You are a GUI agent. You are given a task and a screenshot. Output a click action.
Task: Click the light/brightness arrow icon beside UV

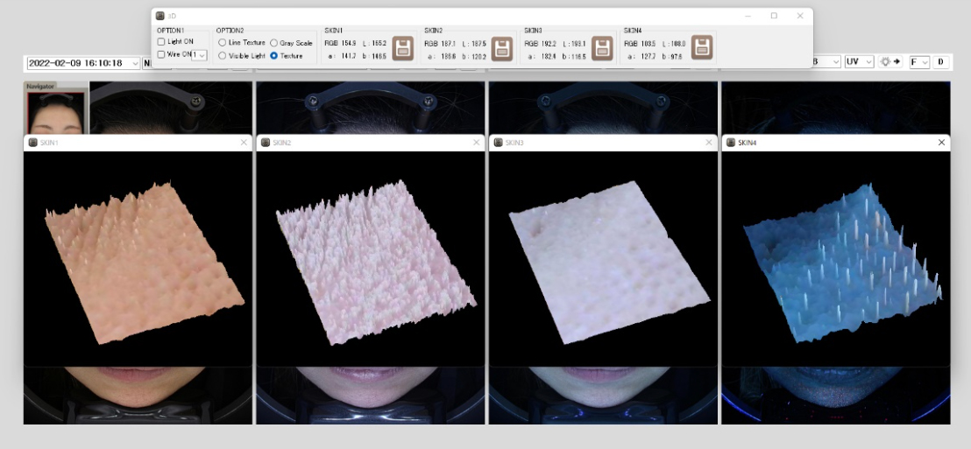(x=890, y=62)
